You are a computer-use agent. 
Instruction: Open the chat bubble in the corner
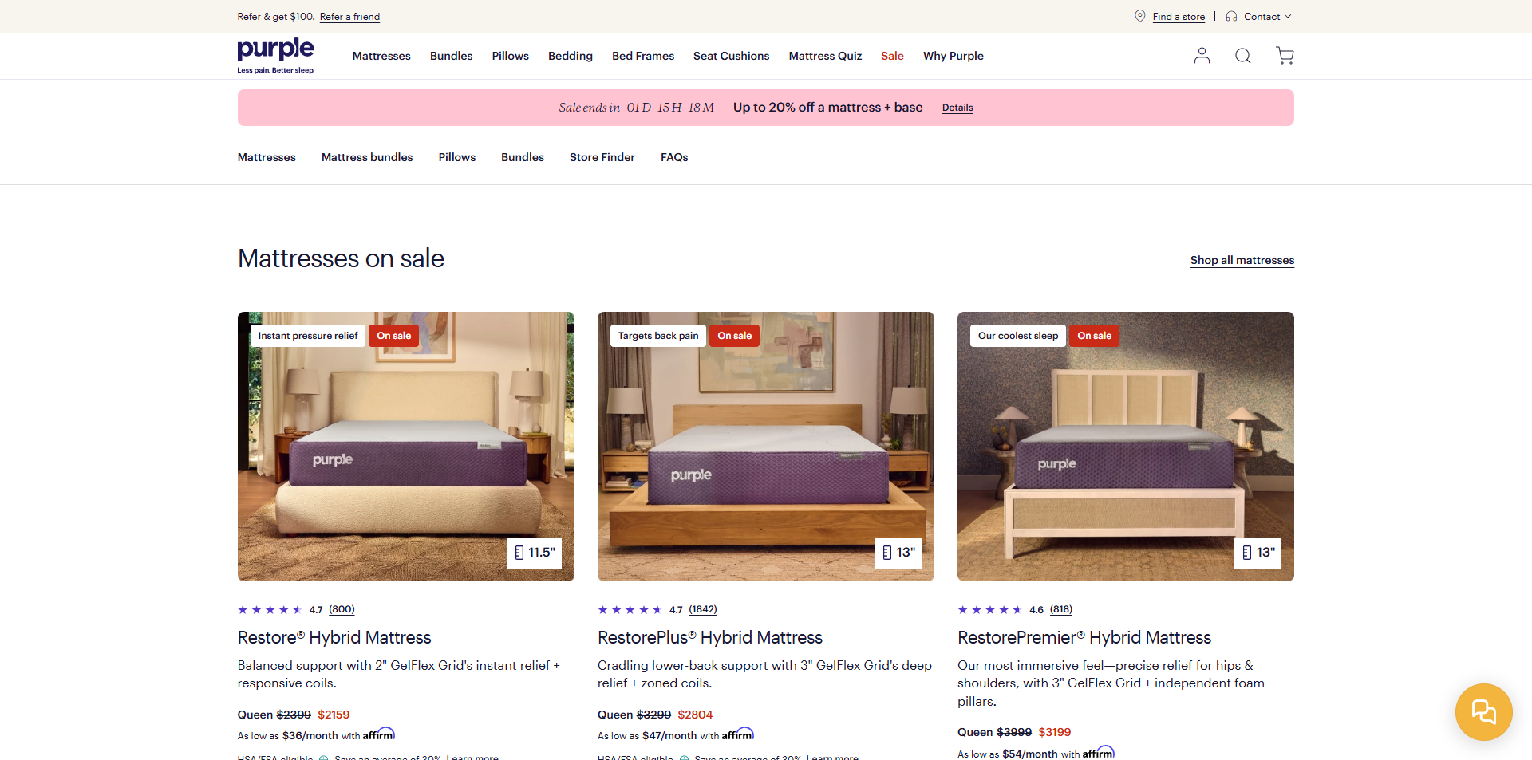click(1483, 711)
